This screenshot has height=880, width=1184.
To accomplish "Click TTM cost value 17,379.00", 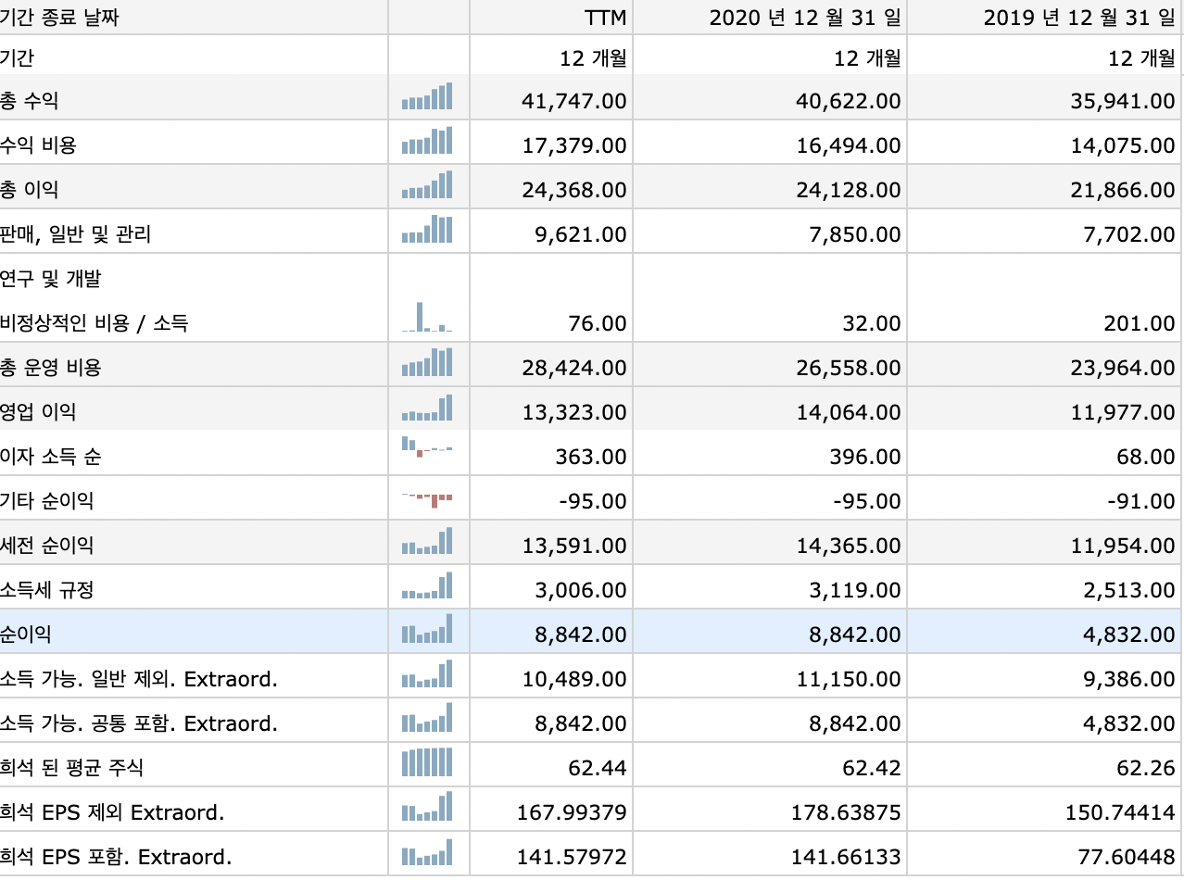I will point(574,145).
